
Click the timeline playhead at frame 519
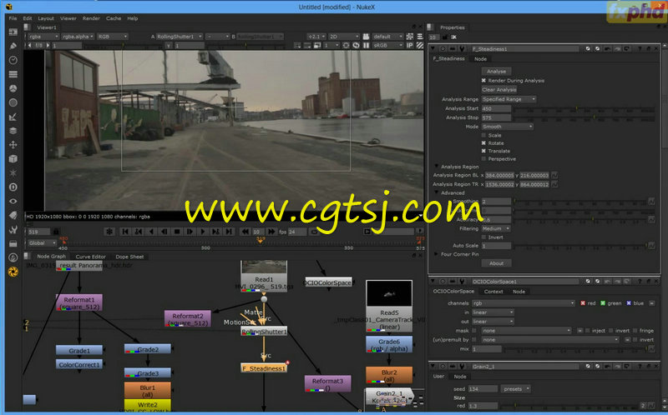coord(261,241)
